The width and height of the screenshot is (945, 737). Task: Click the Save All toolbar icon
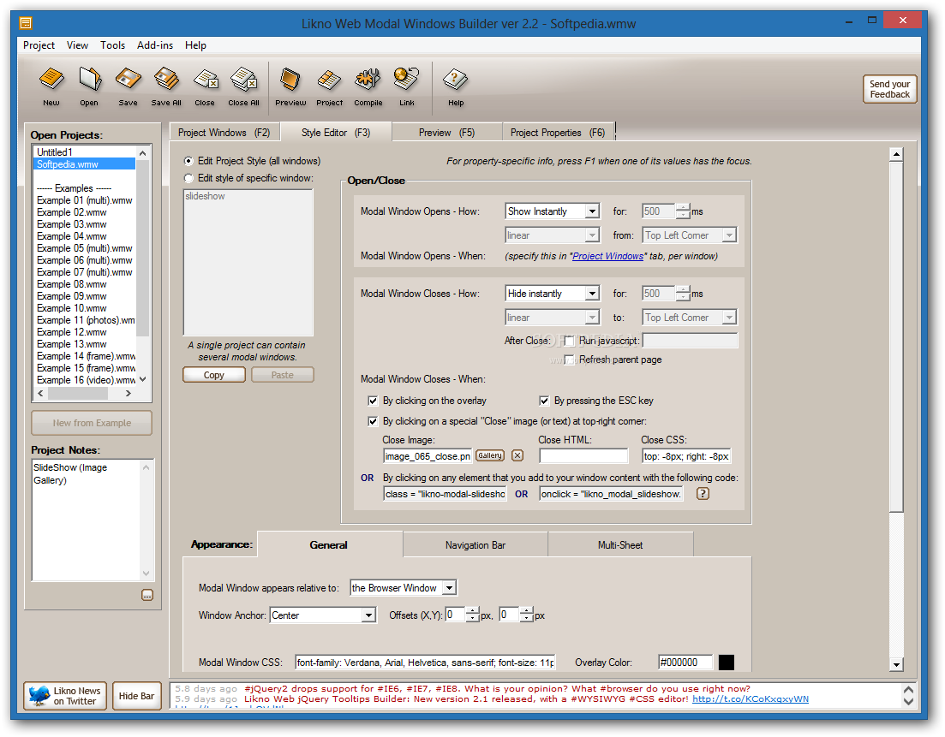(x=166, y=86)
